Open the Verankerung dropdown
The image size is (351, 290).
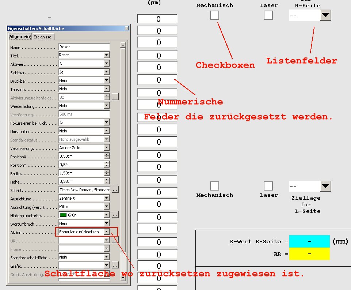tap(107, 148)
